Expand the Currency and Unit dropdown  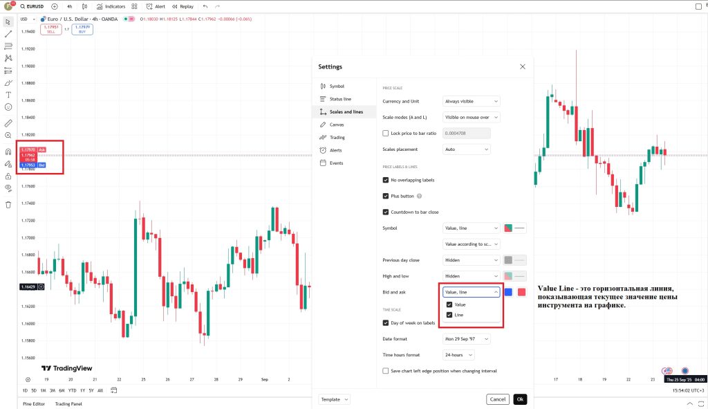[471, 101]
